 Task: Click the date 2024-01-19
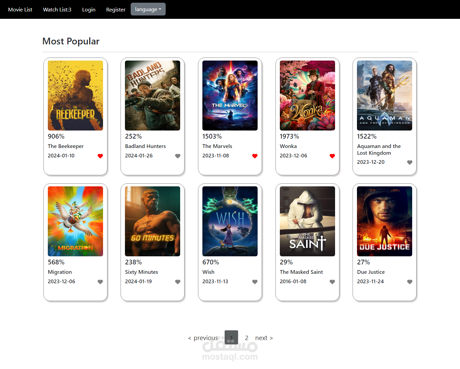(138, 282)
